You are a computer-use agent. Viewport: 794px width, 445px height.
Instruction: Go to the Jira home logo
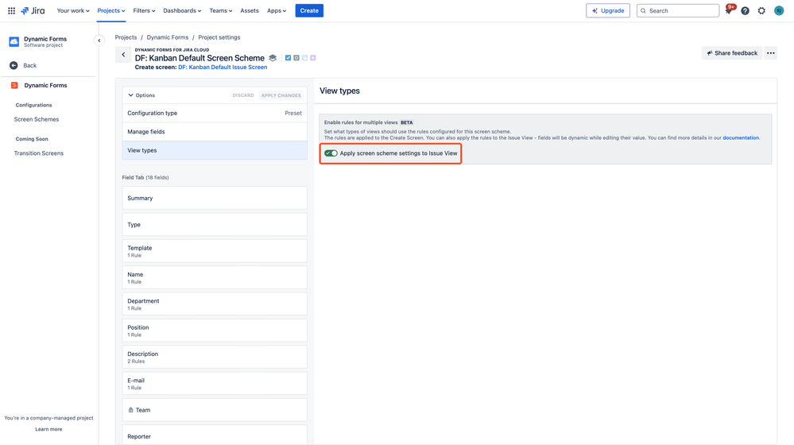[33, 10]
